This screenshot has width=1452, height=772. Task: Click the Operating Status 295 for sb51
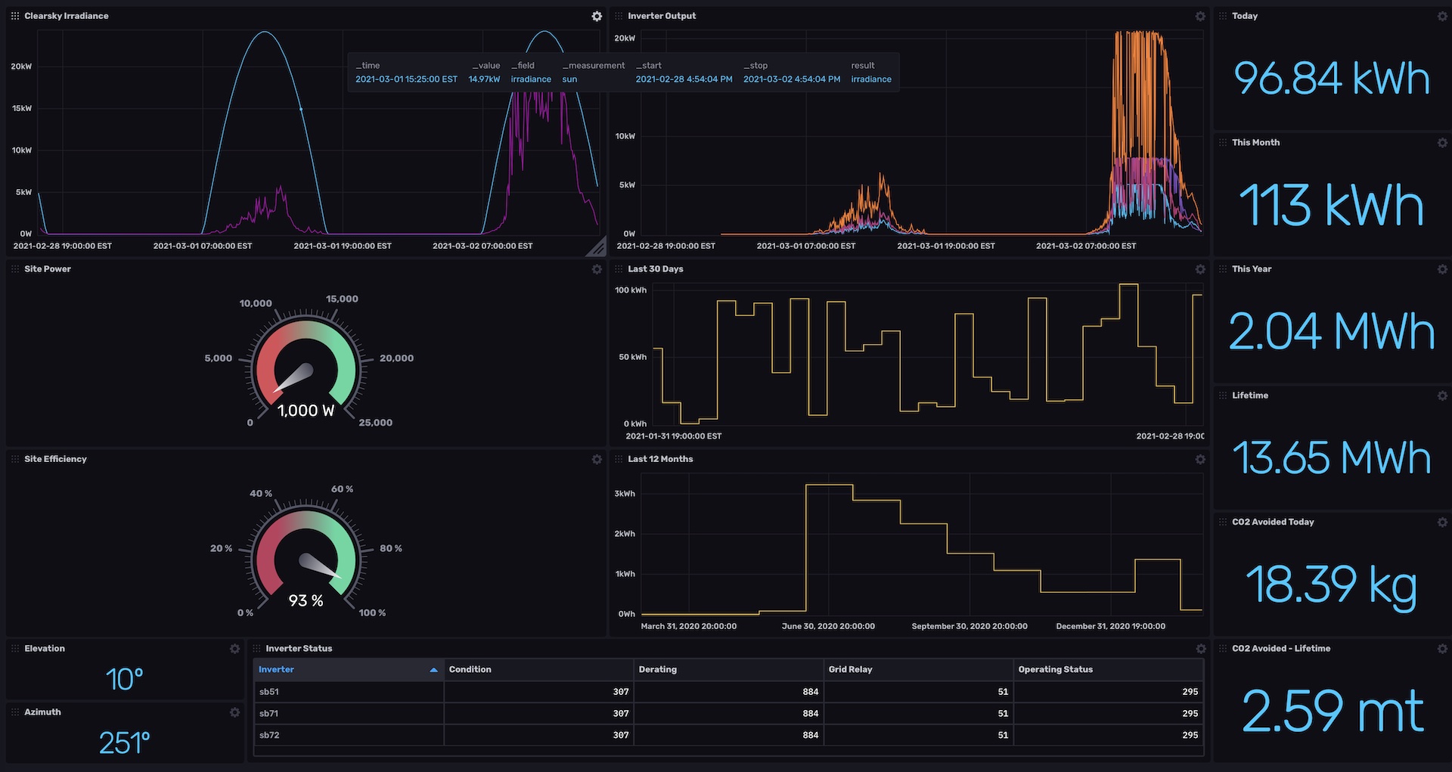1190,692
